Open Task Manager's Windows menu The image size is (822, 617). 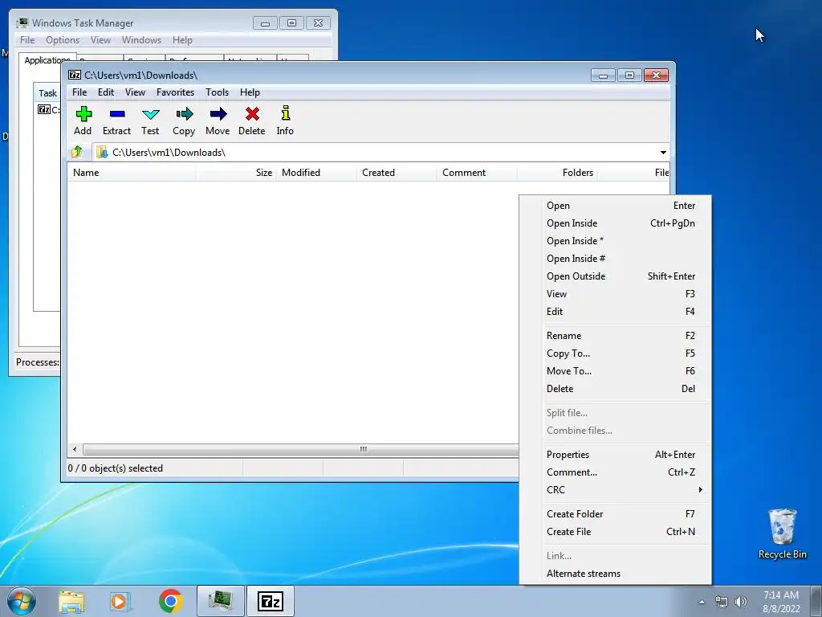click(x=141, y=40)
